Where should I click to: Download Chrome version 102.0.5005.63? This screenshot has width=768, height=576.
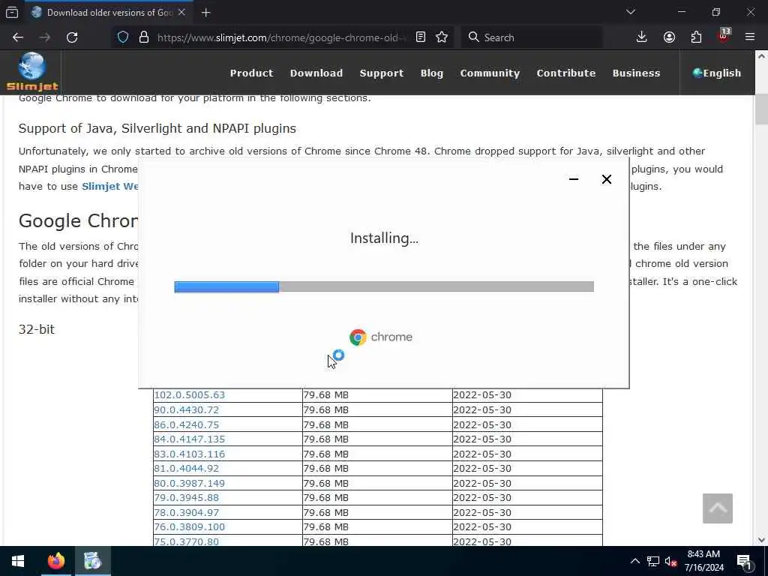pyautogui.click(x=189, y=394)
